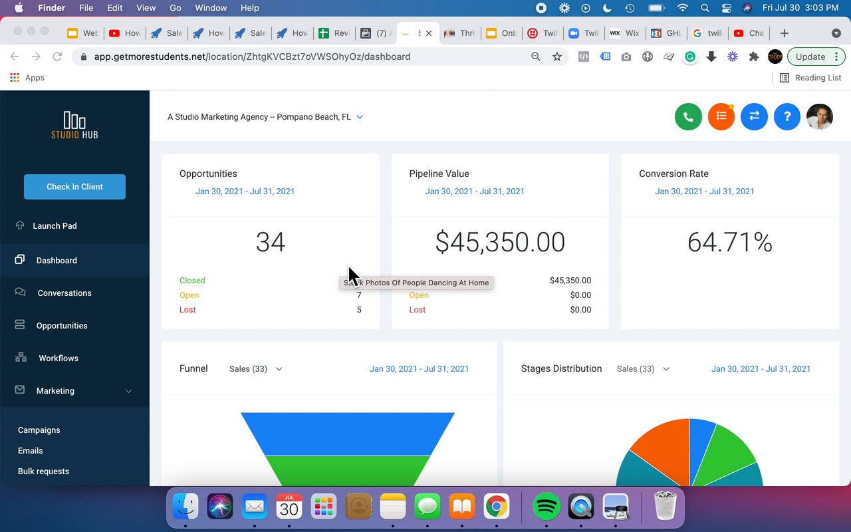Open the Chrome tab search dropdown arrow
Screen dimensions: 851x532
tap(836, 33)
